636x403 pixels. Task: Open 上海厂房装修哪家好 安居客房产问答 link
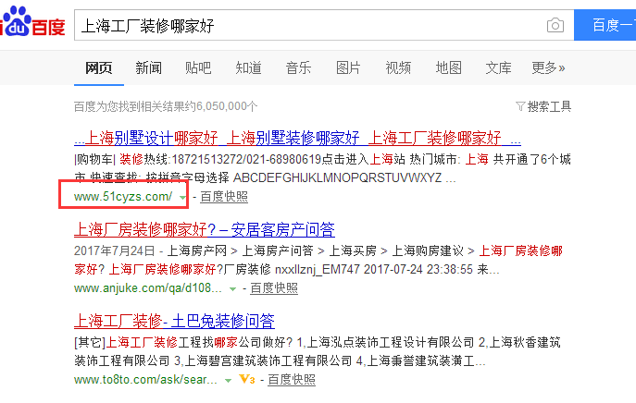pyautogui.click(x=204, y=229)
